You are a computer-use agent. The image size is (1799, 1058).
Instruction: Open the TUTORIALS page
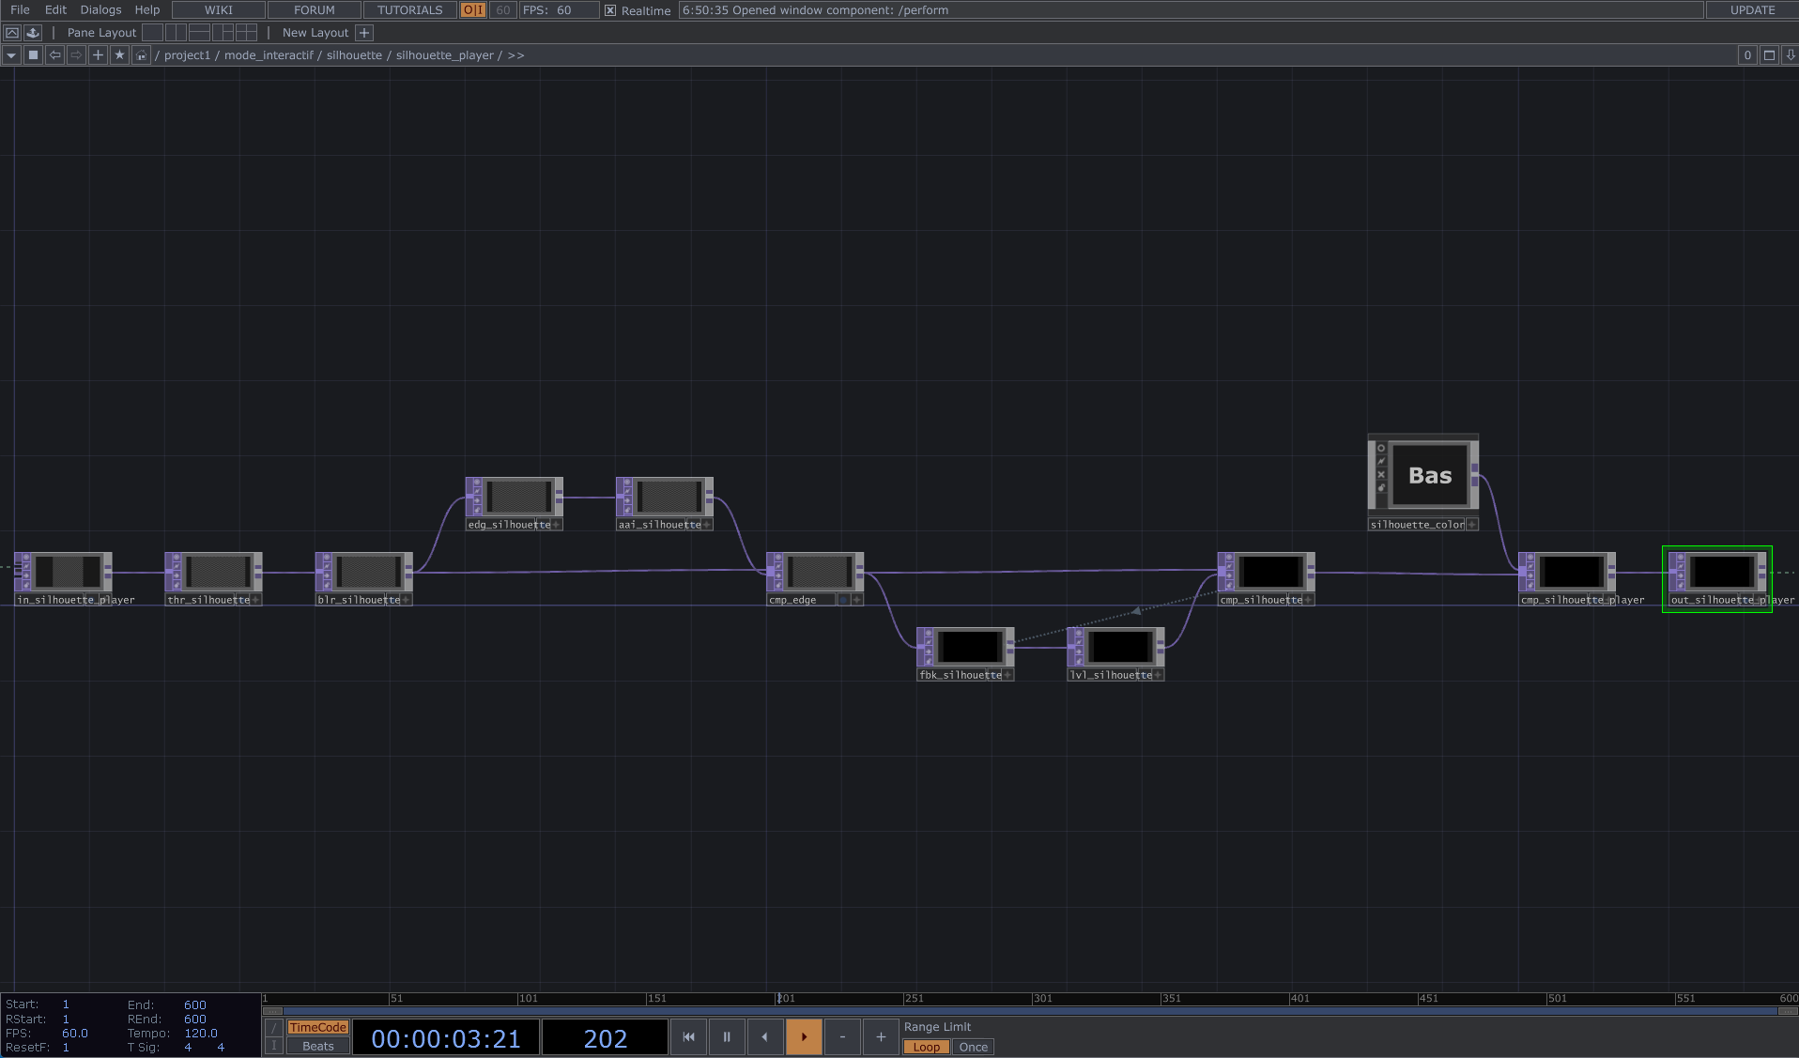[x=409, y=9]
